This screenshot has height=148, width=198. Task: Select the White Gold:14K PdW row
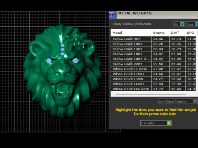coord(153,89)
